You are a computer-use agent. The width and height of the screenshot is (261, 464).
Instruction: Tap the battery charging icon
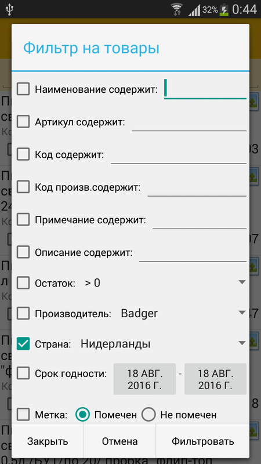coord(224,10)
